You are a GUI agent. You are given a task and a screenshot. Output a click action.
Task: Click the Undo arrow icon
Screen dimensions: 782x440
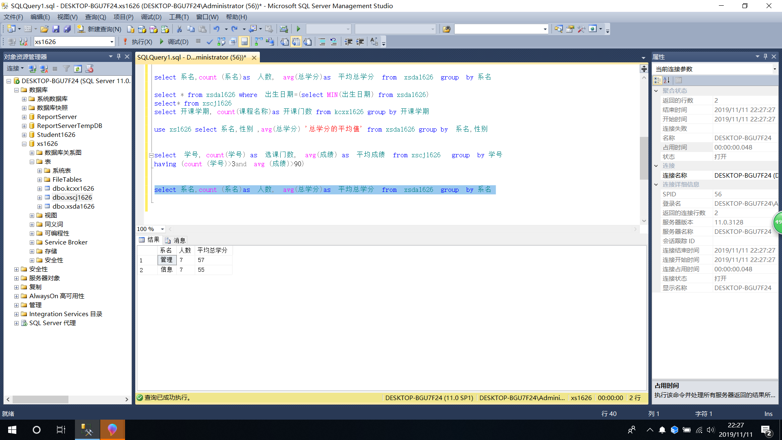click(216, 29)
